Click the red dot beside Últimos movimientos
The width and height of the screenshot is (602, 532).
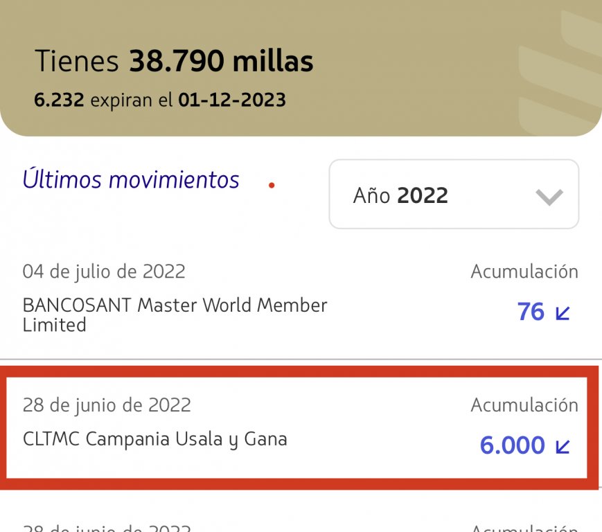[x=272, y=185]
